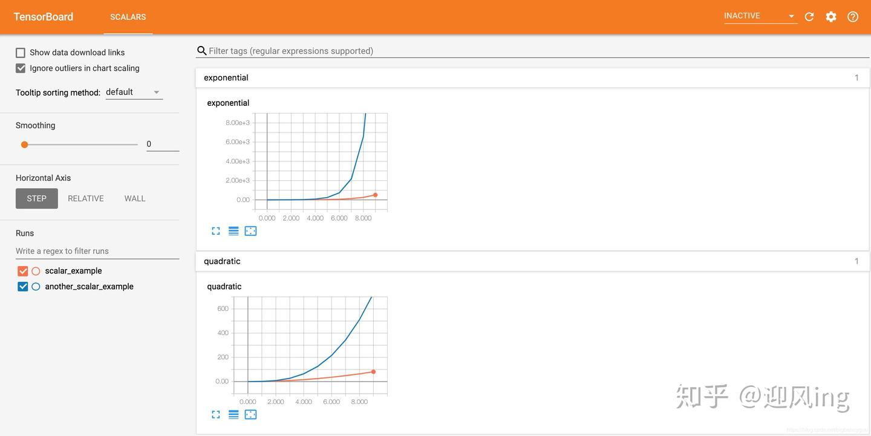Toggle log scale on exponential chart
This screenshot has height=436, width=871.
coord(233,231)
